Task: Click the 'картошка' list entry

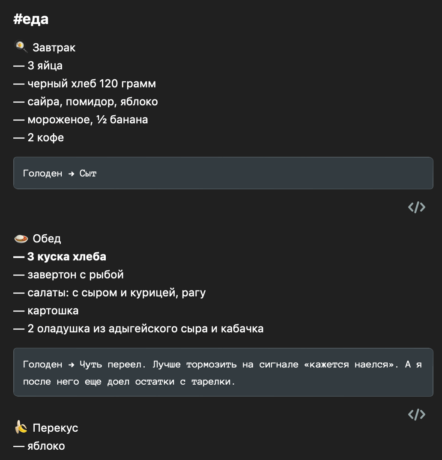Action: pyautogui.click(x=53, y=311)
